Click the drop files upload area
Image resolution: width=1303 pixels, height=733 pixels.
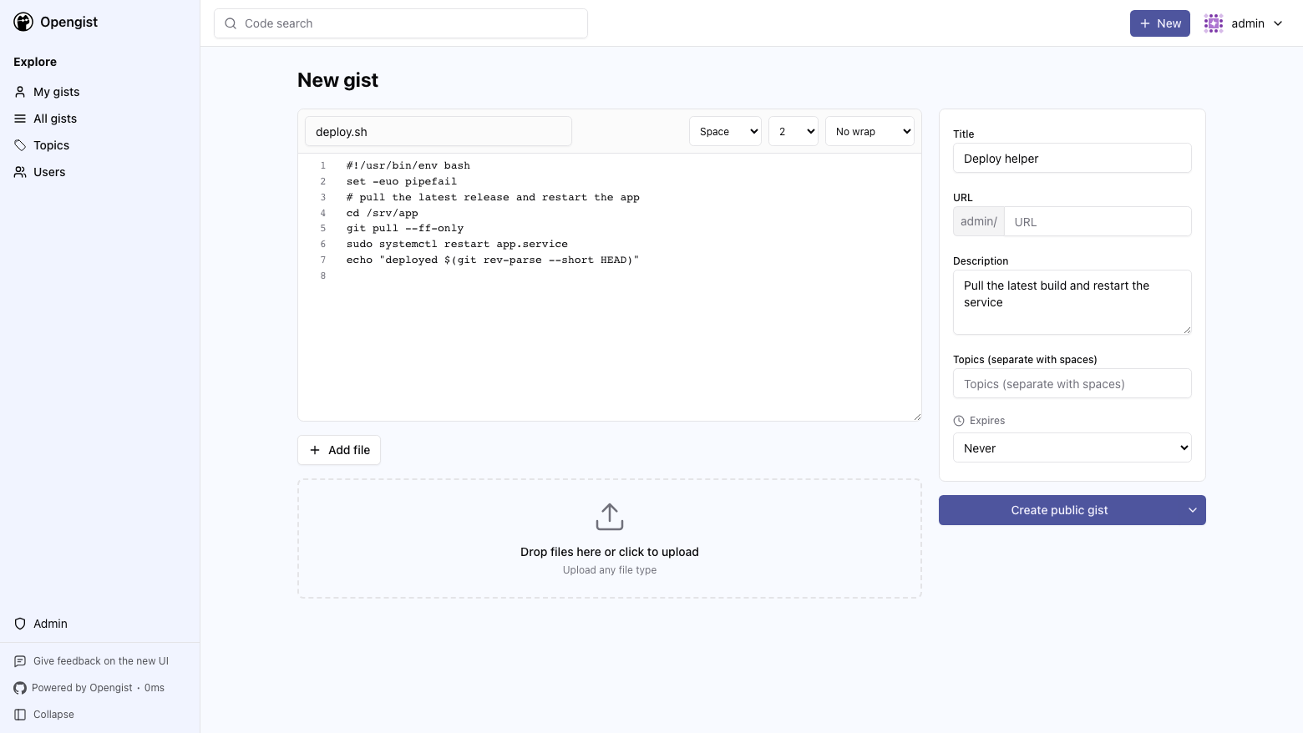tap(610, 538)
